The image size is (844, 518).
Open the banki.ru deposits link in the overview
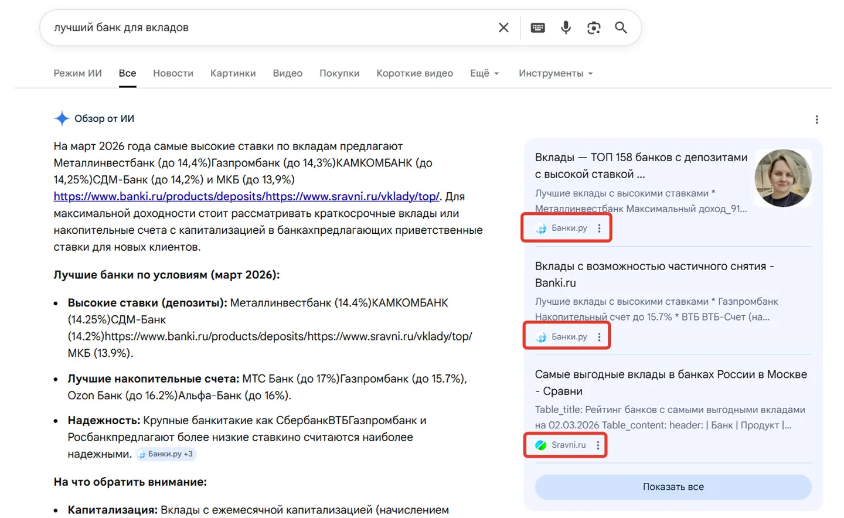coord(246,196)
